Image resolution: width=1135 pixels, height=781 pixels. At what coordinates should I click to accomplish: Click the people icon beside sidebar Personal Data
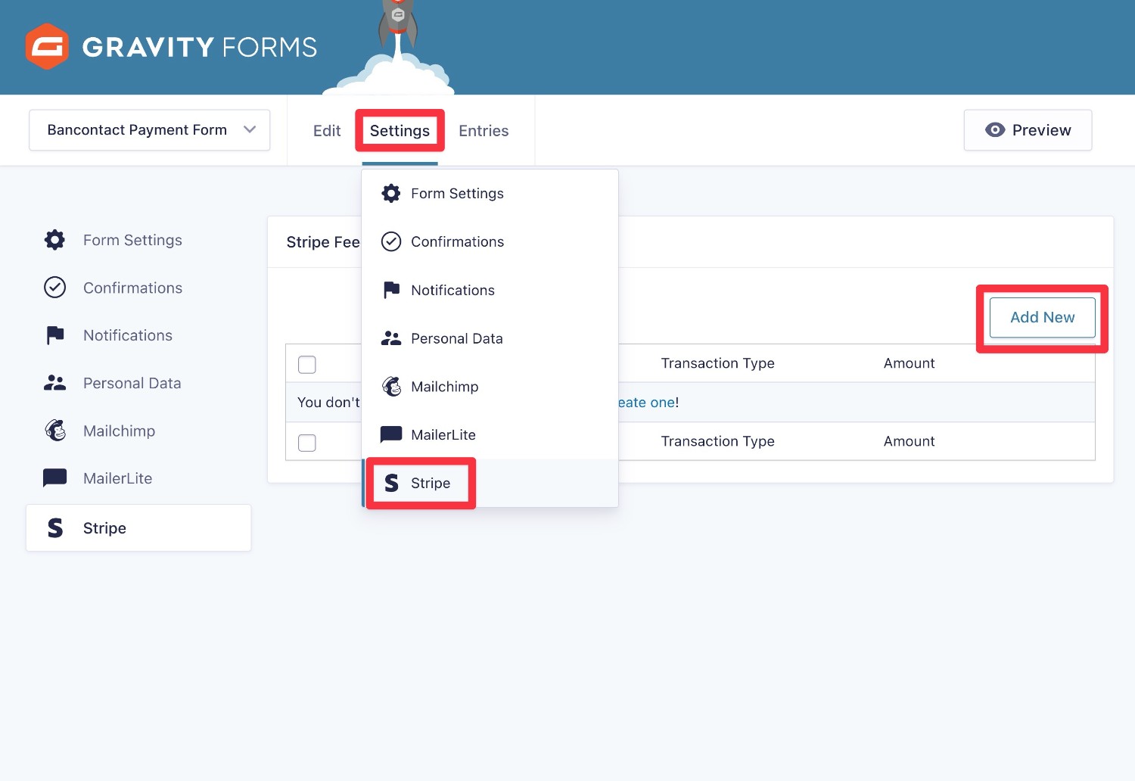pos(54,383)
